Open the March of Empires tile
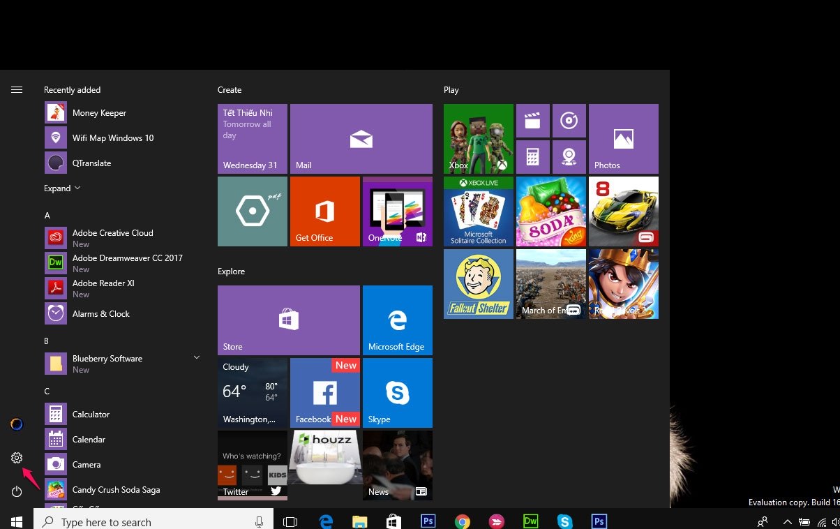 (551, 284)
